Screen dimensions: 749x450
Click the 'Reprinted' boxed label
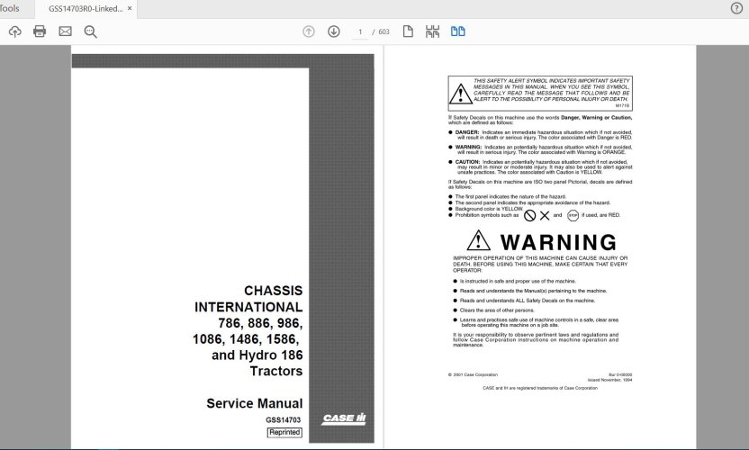tap(284, 432)
